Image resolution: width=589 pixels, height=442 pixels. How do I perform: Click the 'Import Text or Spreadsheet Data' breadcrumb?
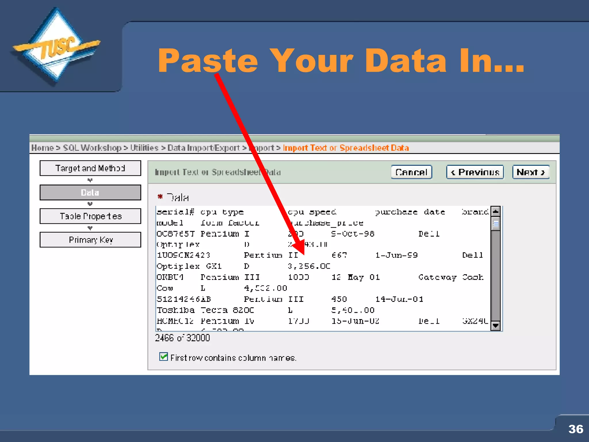[346, 148]
